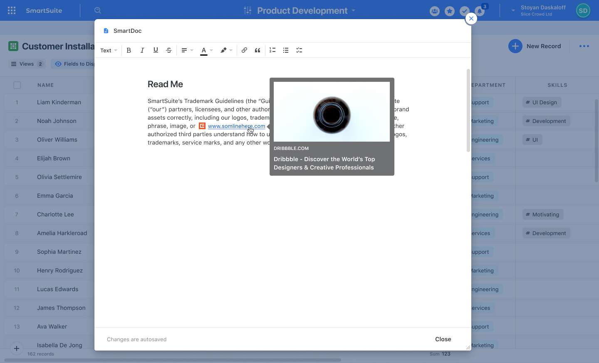Click the Sum 123 summary
Viewport: 599px width, 363px height.
pos(440,354)
